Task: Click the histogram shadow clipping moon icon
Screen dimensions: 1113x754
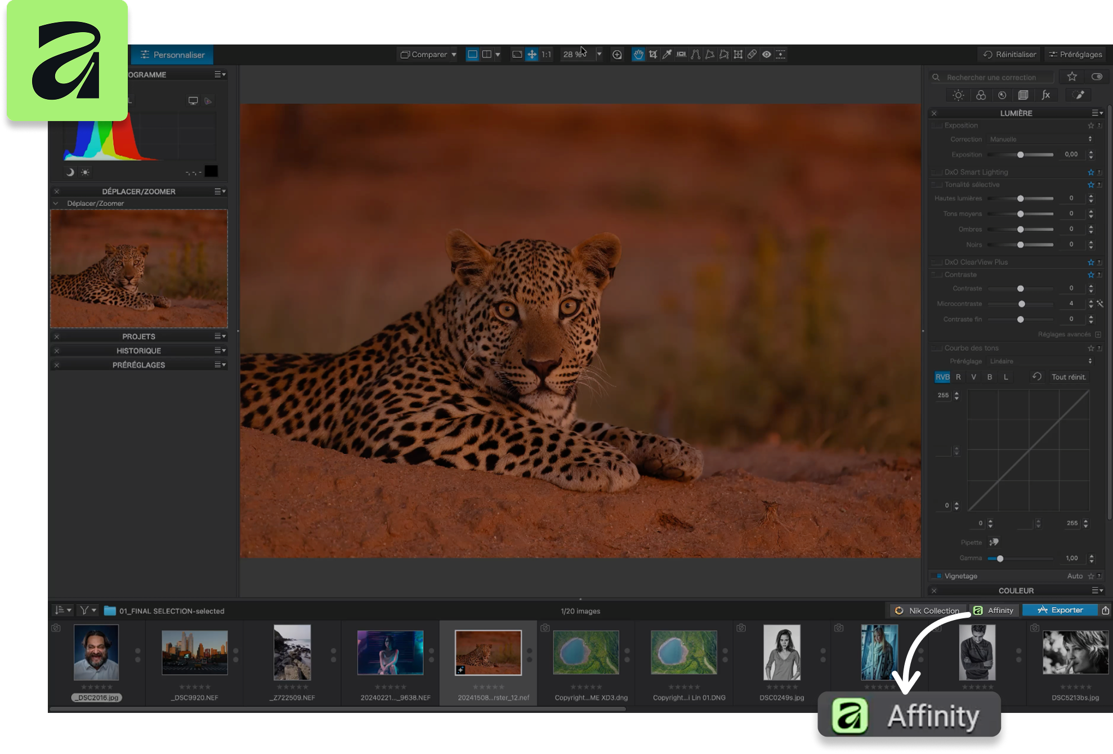Action: [x=70, y=172]
